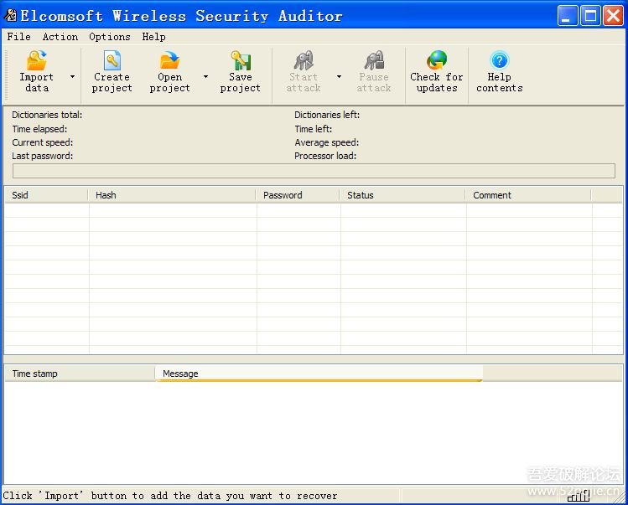The height and width of the screenshot is (505, 628).
Task: Click the Message log column header
Action: (319, 374)
